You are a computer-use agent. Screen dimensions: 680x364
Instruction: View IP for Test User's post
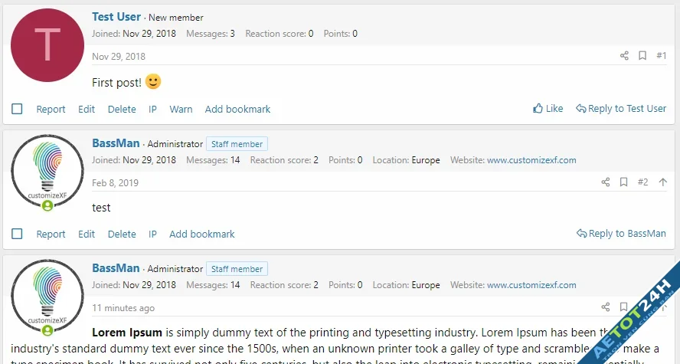(152, 109)
